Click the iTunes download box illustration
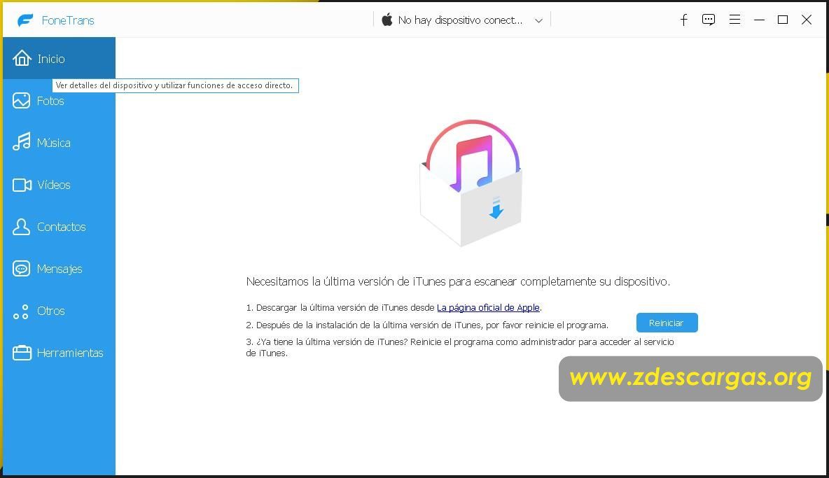Screen dimensions: 829x478 tap(471, 183)
